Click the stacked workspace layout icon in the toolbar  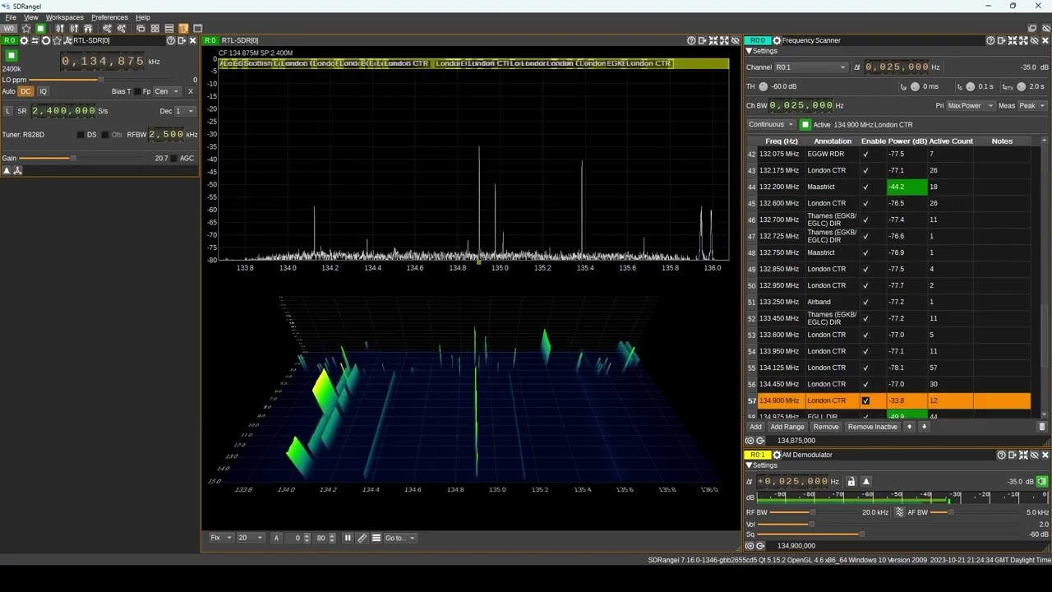pyautogui.click(x=169, y=28)
